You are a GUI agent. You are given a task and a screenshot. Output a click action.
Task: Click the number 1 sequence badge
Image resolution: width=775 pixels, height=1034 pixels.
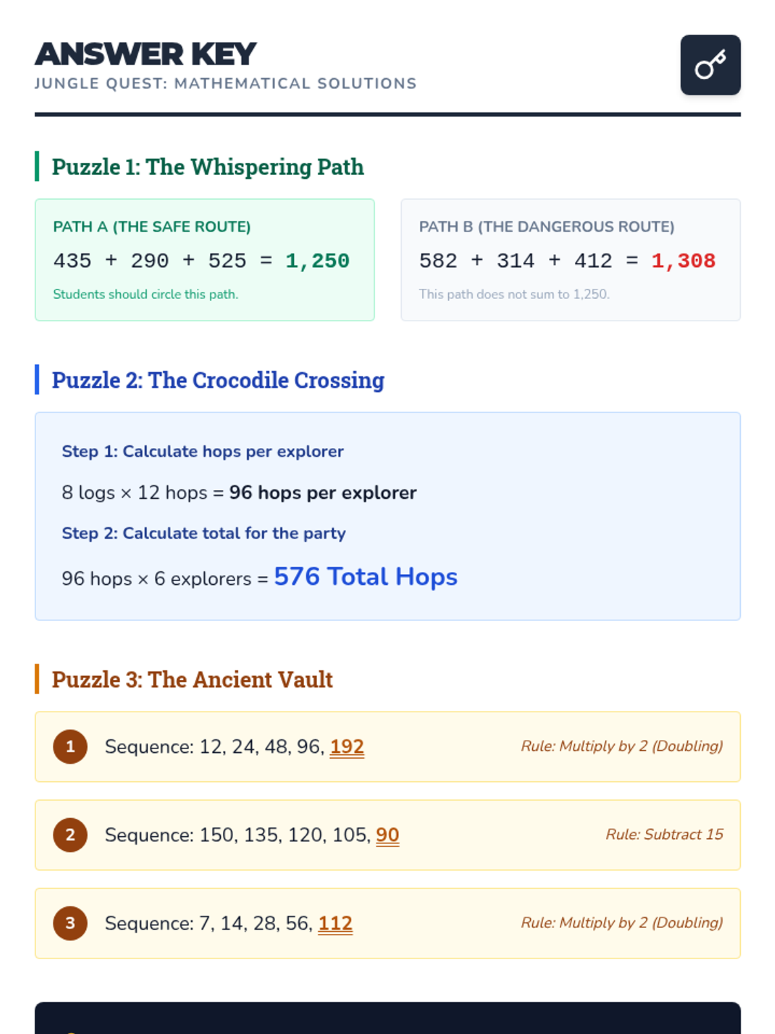pos(70,747)
